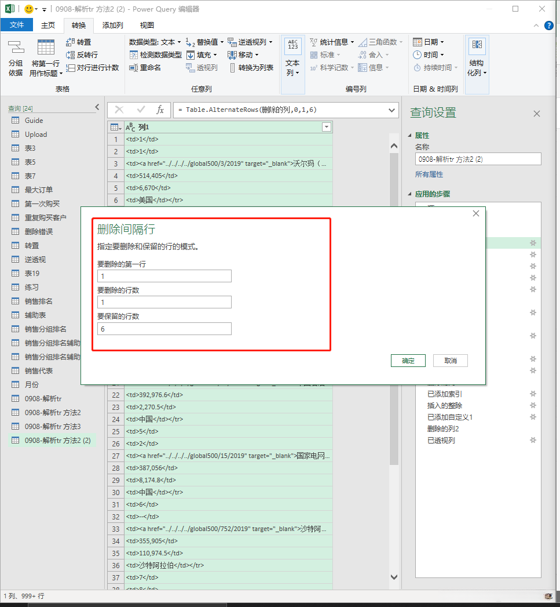The width and height of the screenshot is (560, 607).
Task: Switch to the 添加列 add column tab
Action: click(112, 25)
